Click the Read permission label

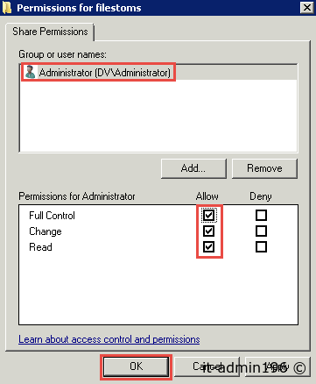(x=40, y=247)
